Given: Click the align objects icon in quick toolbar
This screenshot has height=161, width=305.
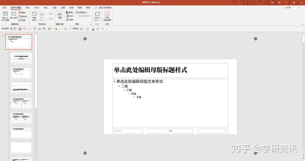Looking at the screenshot, I should pos(50,29).
